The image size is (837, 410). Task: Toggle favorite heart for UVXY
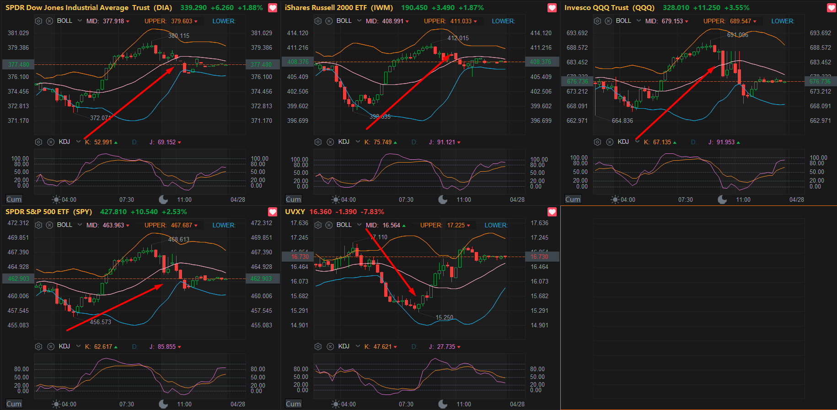pos(552,212)
